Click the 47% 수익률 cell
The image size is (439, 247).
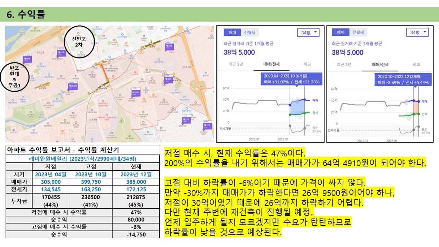[136, 212]
